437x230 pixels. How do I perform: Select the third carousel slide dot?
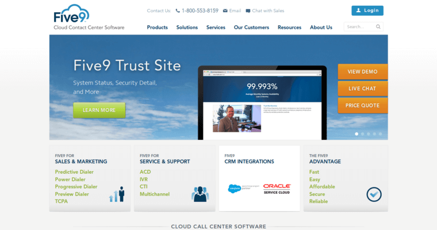(x=368, y=134)
